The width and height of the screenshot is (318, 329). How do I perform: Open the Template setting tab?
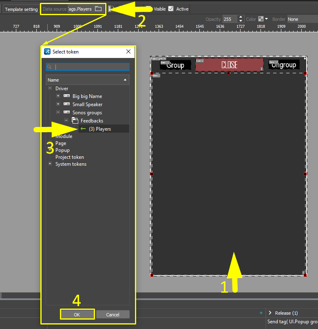pyautogui.click(x=21, y=9)
